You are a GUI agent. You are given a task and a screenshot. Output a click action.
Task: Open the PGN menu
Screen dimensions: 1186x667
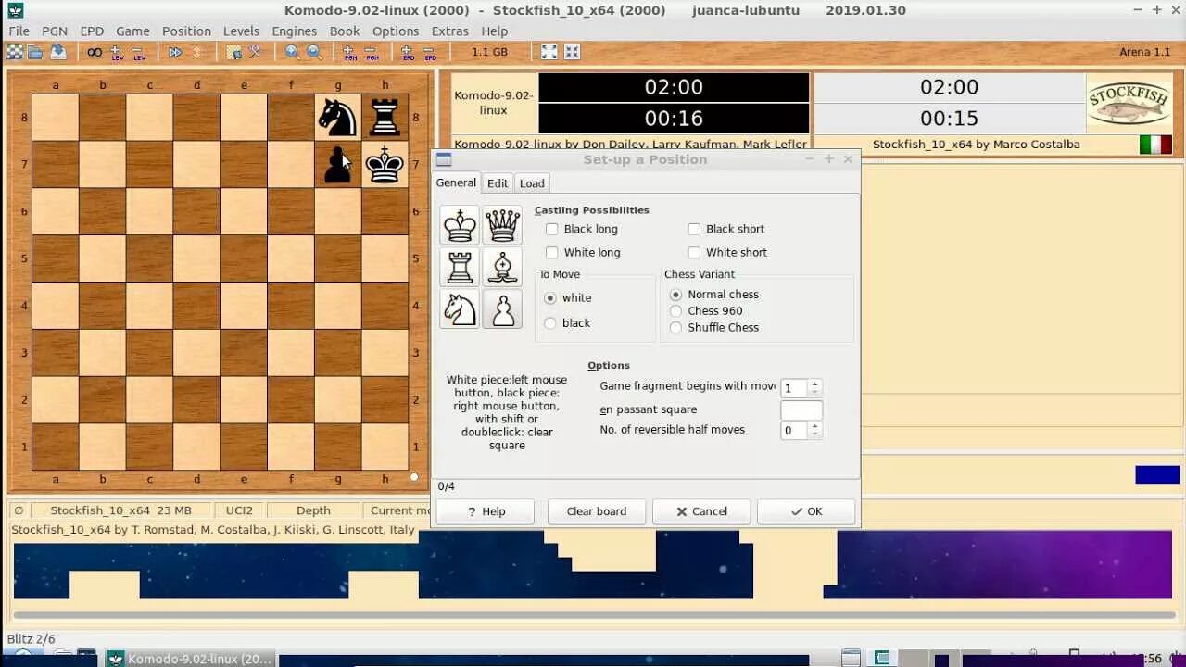(55, 31)
